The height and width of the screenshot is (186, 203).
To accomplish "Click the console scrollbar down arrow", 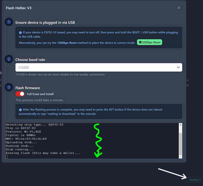I will coord(180,157).
